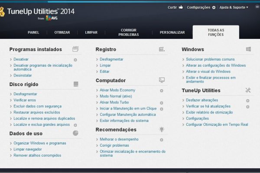Open the Corrigir Problemas tab
This screenshot has width=260, height=173.
(x=129, y=32)
